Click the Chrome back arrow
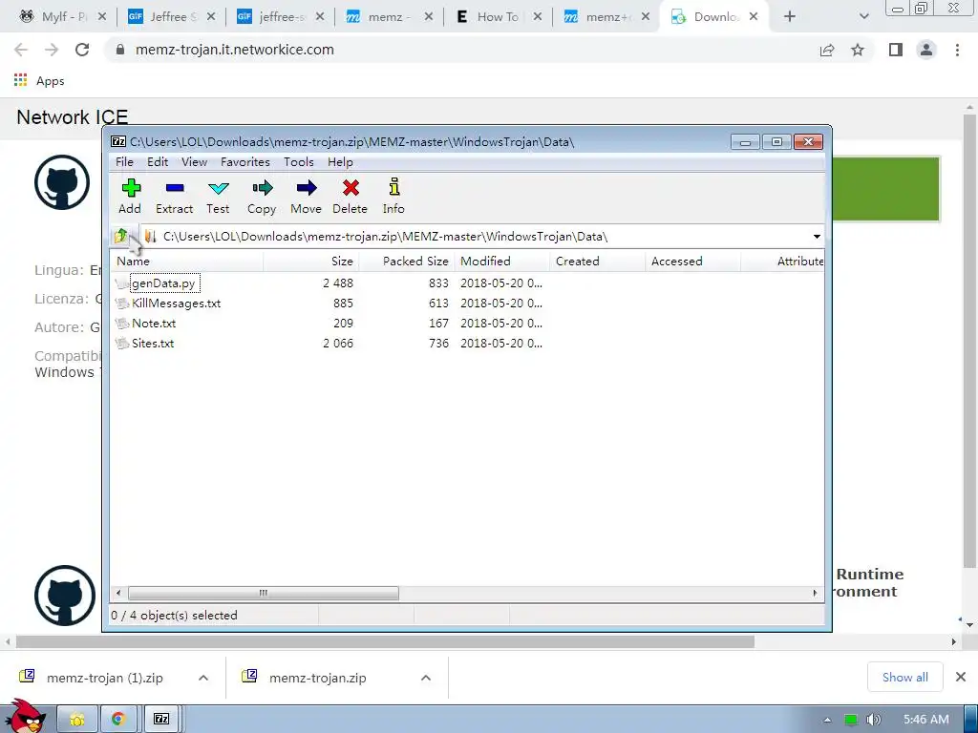 pyautogui.click(x=21, y=50)
